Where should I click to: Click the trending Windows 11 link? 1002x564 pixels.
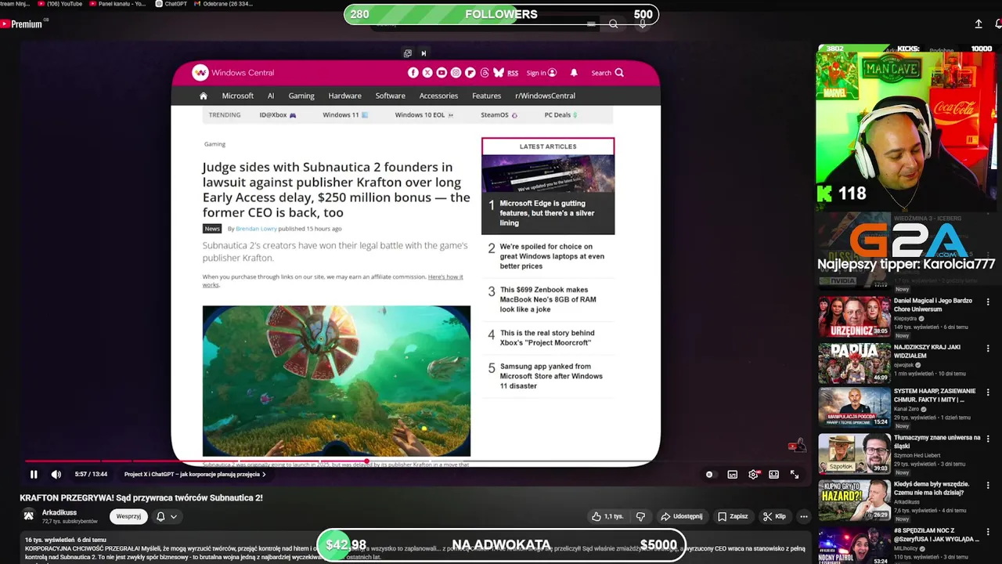tap(345, 115)
